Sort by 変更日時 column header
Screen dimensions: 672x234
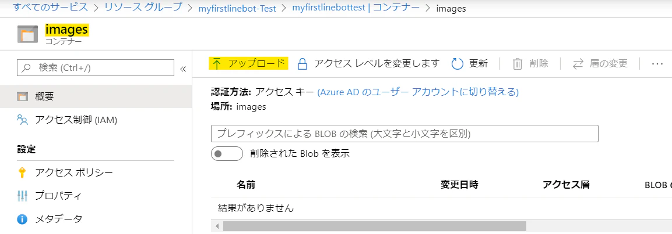(x=459, y=185)
